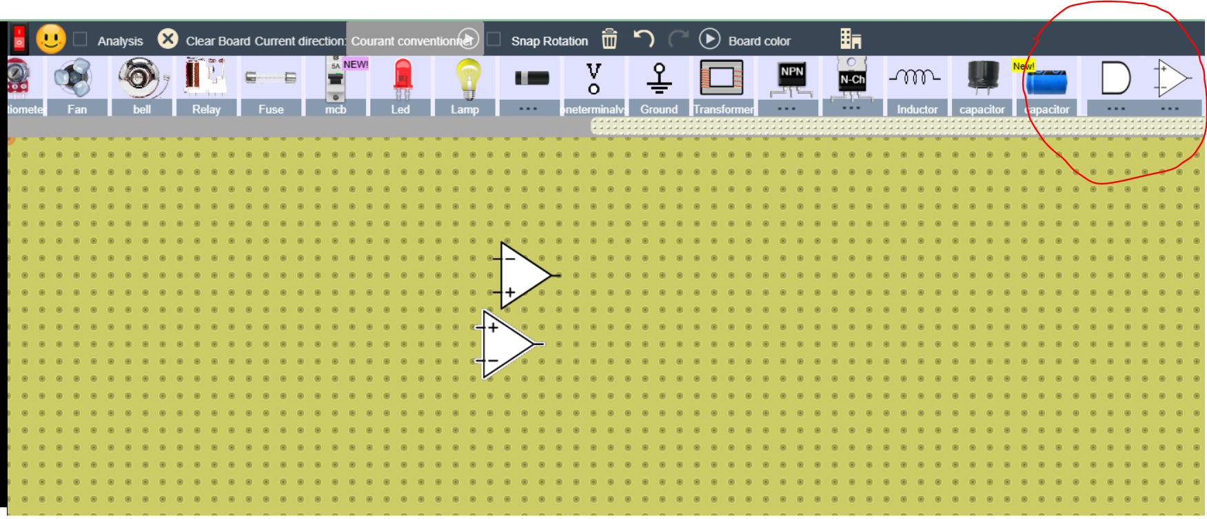Pick the Ground symbol component
The image size is (1207, 519).
(x=659, y=79)
